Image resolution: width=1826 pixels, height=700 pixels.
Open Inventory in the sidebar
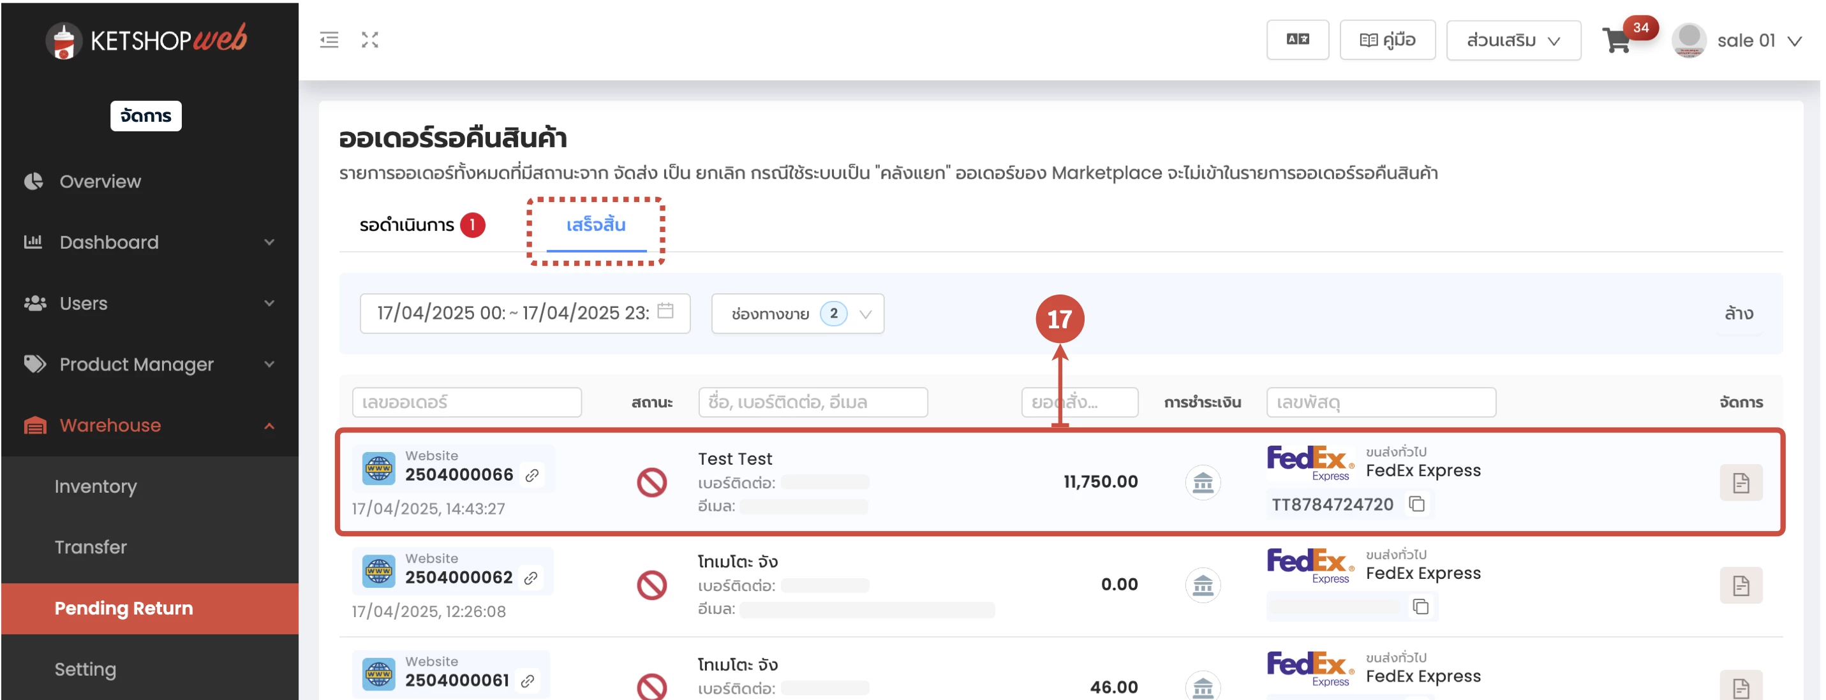click(x=96, y=486)
